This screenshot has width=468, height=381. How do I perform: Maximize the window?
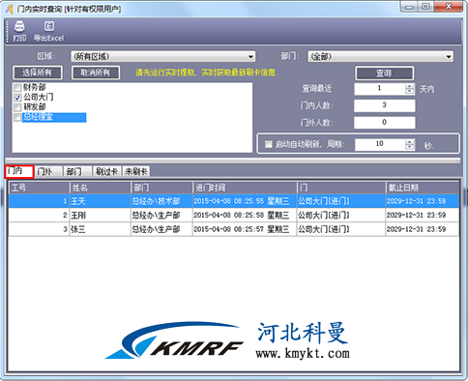[x=425, y=7]
